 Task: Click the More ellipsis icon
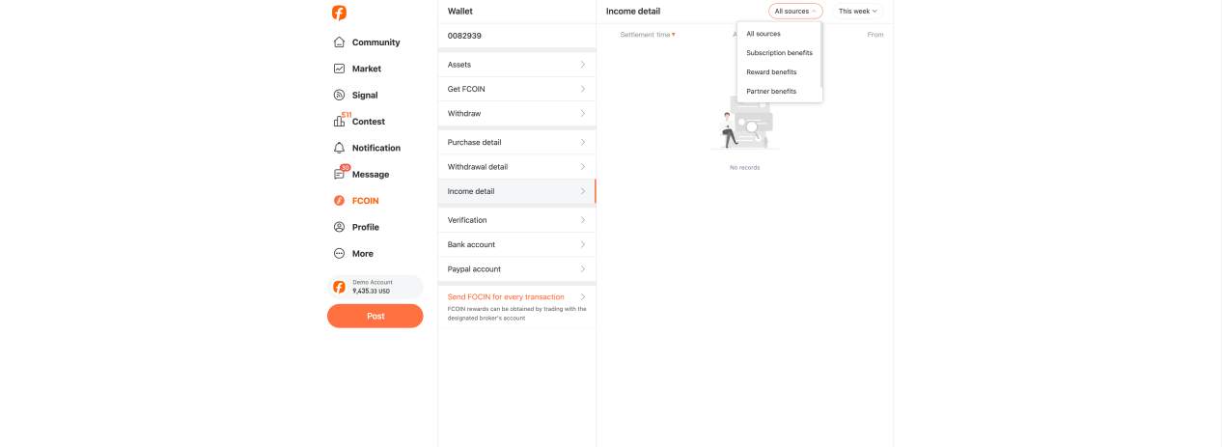(339, 253)
